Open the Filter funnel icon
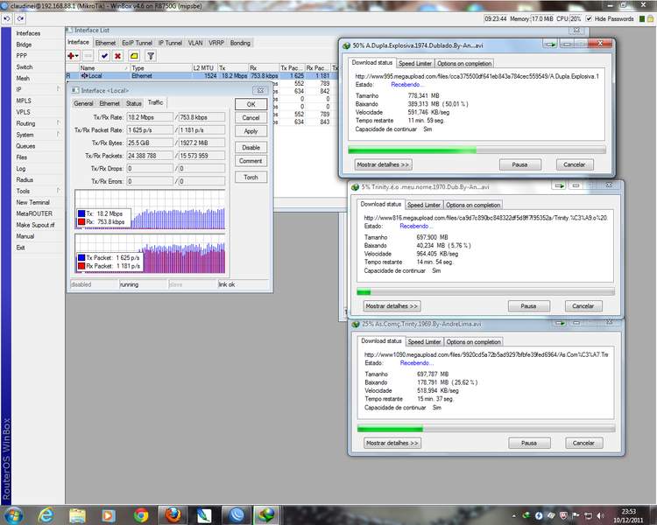The width and height of the screenshot is (657, 525). [150, 55]
